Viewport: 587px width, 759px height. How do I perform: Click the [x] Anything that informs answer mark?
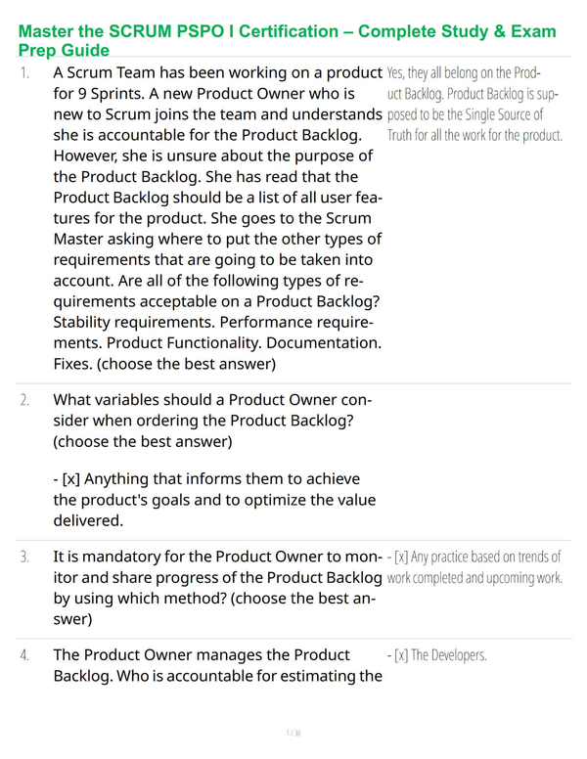[x=71, y=478]
